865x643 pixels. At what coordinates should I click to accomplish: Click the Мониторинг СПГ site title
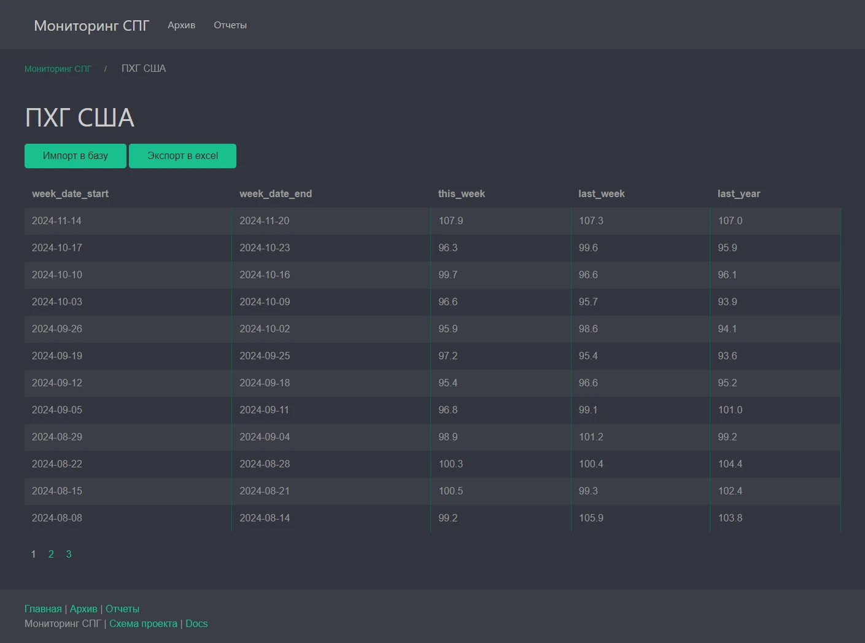coord(91,25)
